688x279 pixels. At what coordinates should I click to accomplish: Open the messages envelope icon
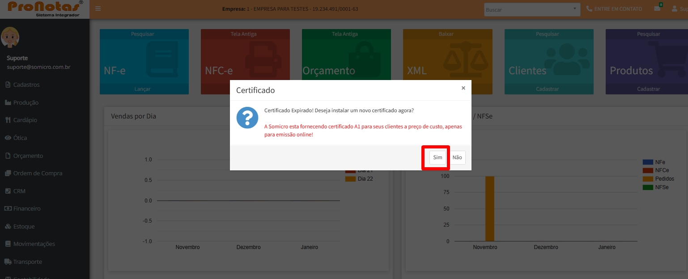(x=657, y=8)
